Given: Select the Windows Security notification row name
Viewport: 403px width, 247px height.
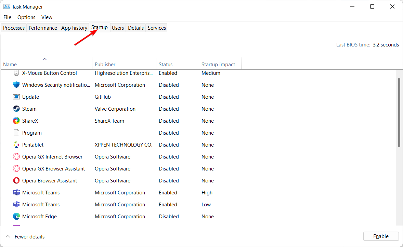Looking at the screenshot, I should [x=56, y=85].
